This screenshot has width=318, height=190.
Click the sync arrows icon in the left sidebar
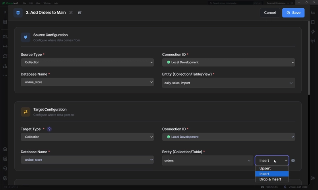[5, 56]
